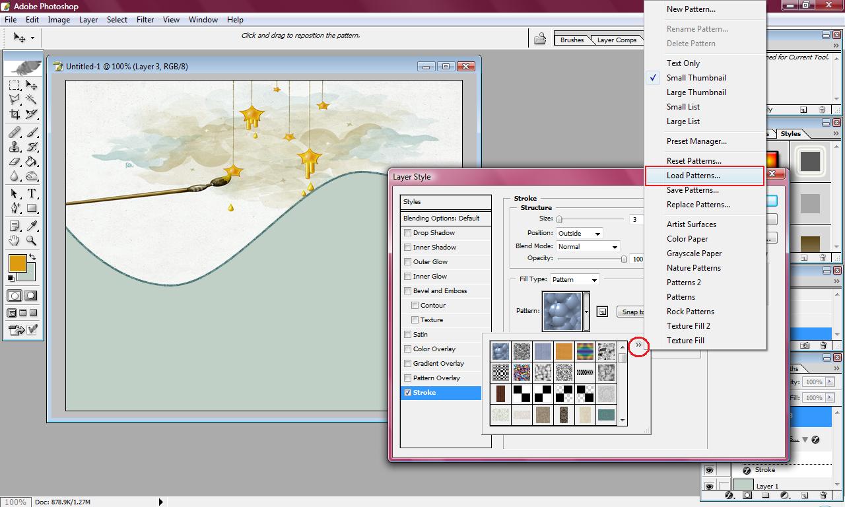The image size is (845, 507).
Task: Switch to the Layer Comps tab
Action: tap(617, 40)
